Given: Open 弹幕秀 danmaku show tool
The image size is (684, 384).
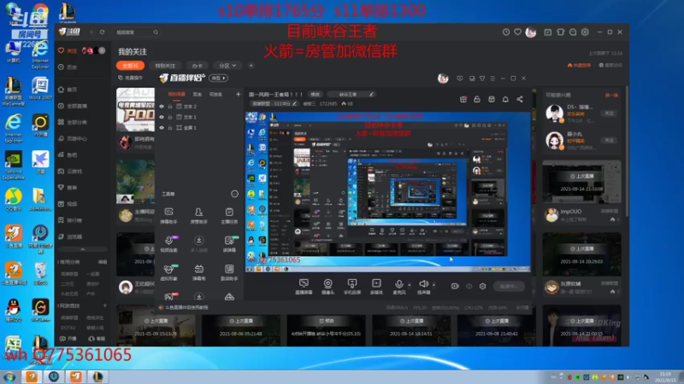Looking at the screenshot, I should pos(198,272).
